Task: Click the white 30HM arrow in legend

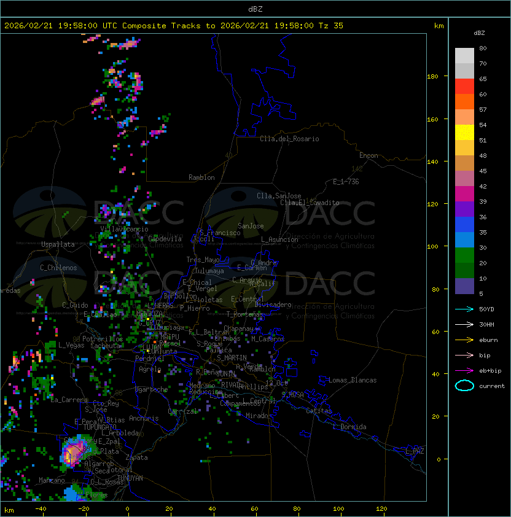Action: click(x=464, y=324)
